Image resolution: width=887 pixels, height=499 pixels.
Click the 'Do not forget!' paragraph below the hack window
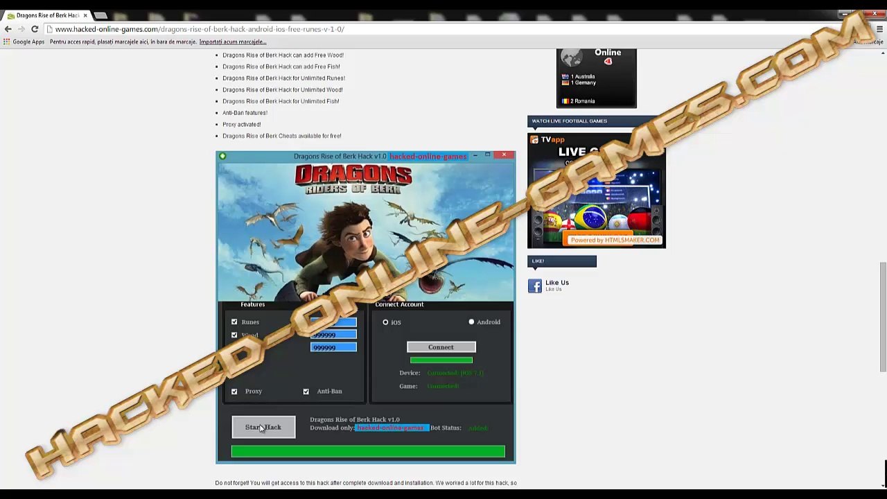366,483
